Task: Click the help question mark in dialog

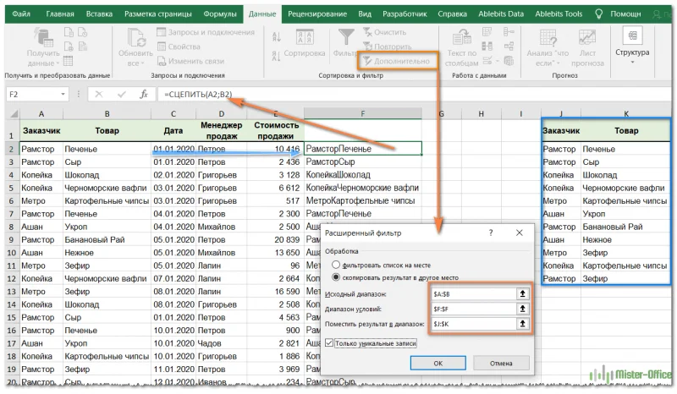Action: click(x=491, y=232)
